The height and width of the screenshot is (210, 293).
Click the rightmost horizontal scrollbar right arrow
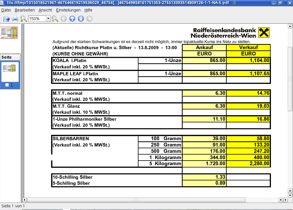pos(285,200)
